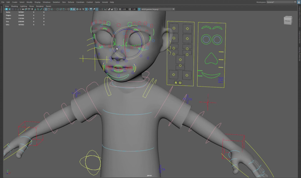301x178 pixels.
Task: Open the Panels menu
Action: tap(48, 6)
